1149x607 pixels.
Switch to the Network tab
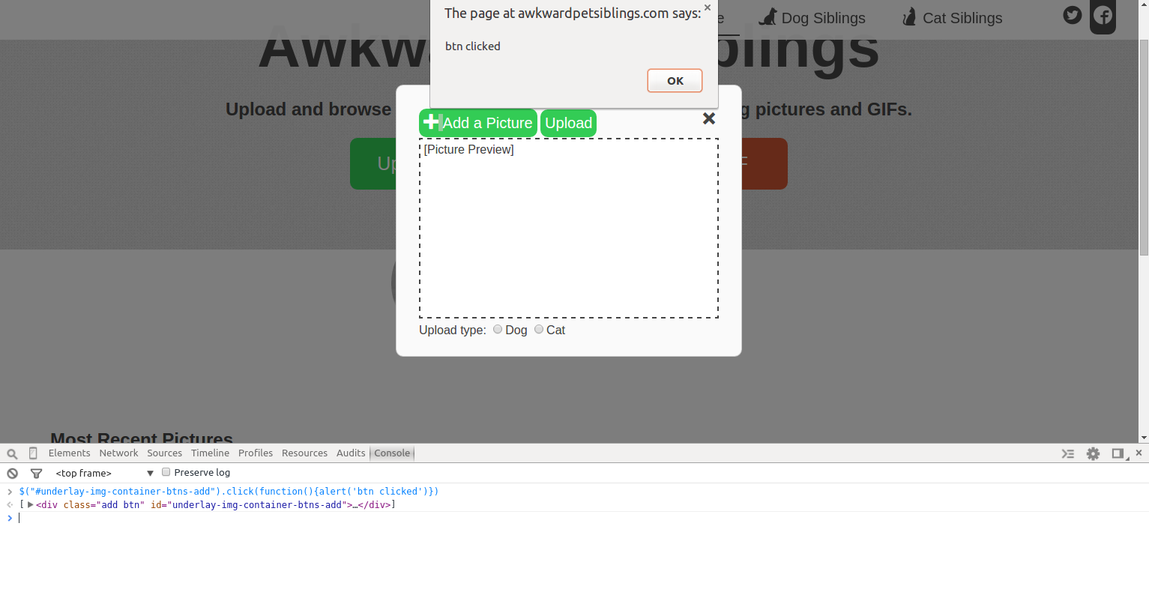118,453
